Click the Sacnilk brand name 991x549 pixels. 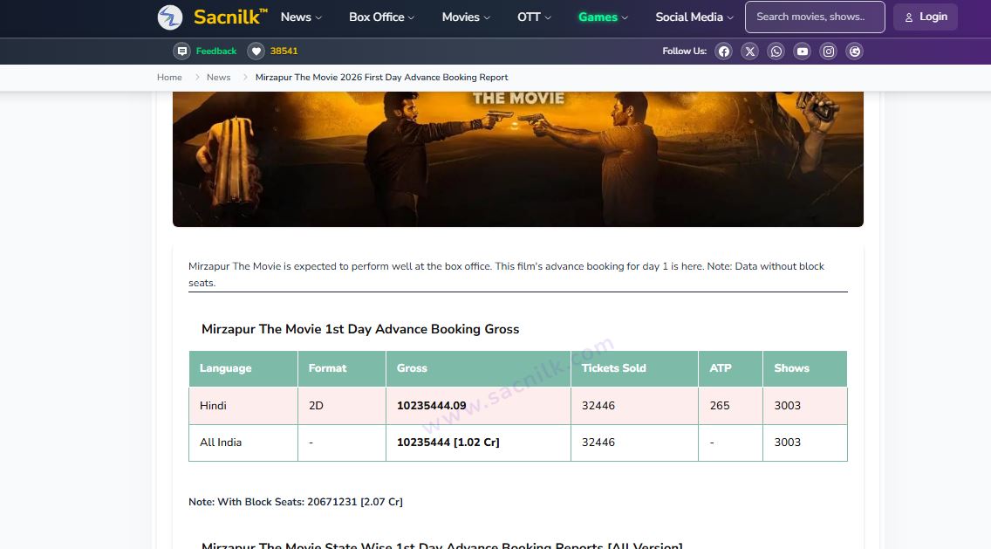pyautogui.click(x=230, y=17)
